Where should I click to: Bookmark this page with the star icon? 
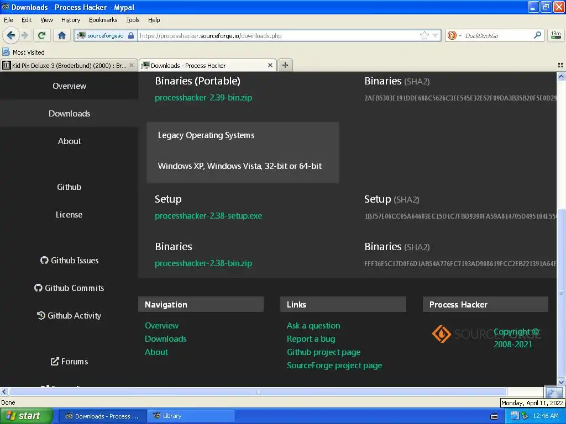tap(424, 35)
